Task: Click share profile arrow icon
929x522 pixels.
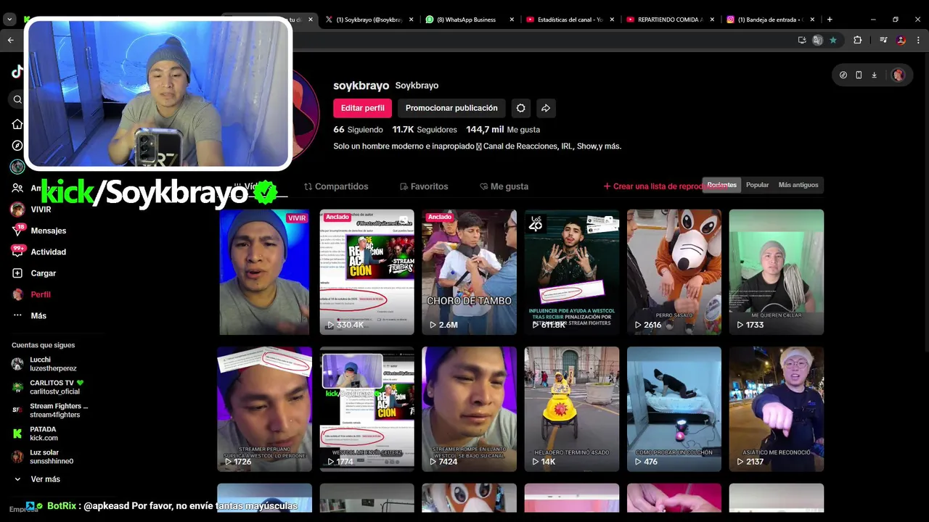Action: tap(546, 108)
